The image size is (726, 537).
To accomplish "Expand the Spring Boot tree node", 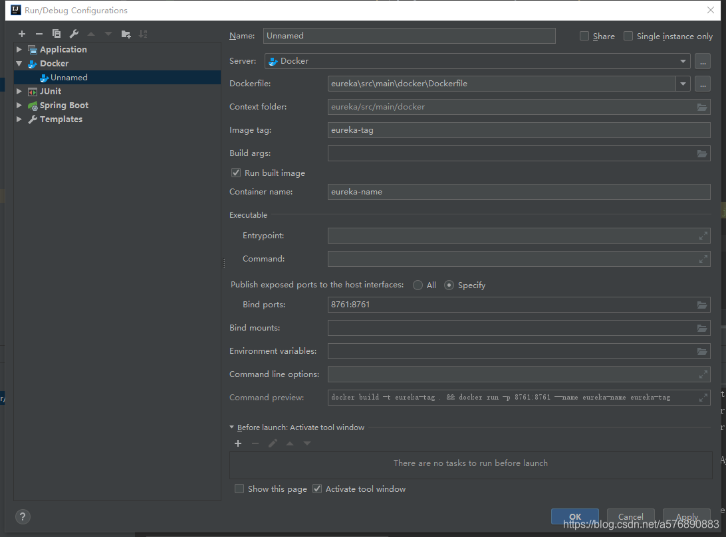I will click(19, 105).
